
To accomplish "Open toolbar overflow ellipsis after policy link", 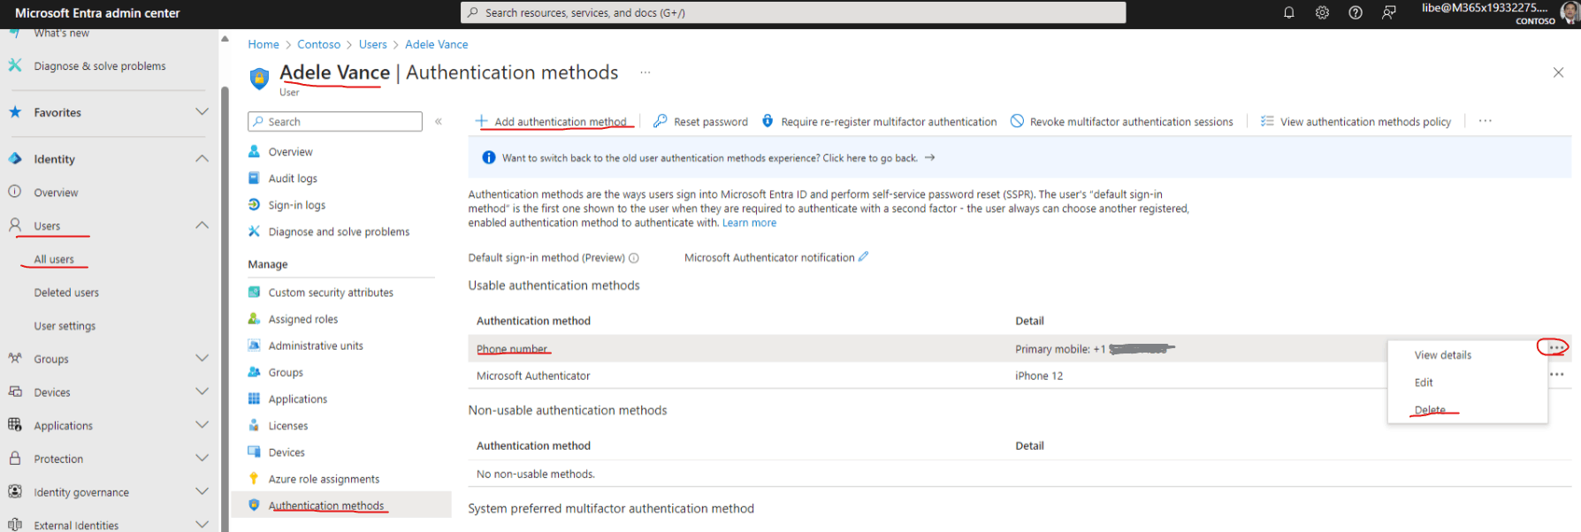I will coord(1486,121).
